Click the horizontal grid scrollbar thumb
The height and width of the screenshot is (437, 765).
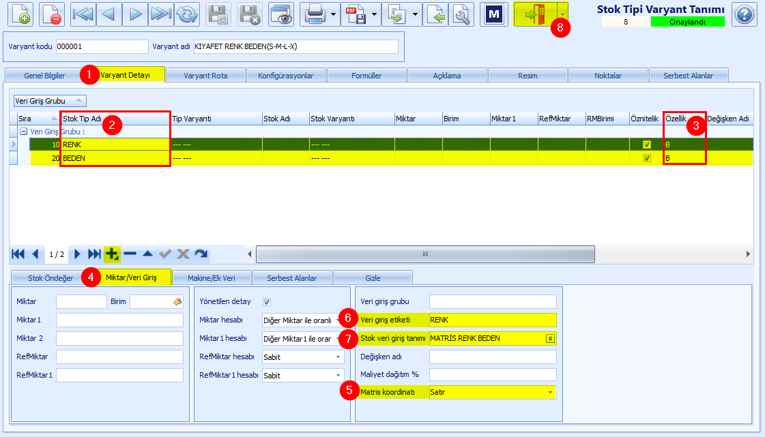(425, 254)
